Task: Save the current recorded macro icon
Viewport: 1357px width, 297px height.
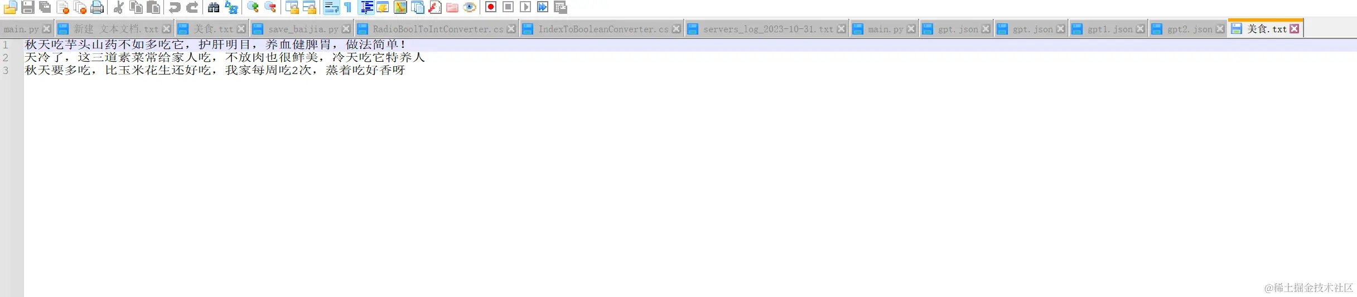Action: 561,7
